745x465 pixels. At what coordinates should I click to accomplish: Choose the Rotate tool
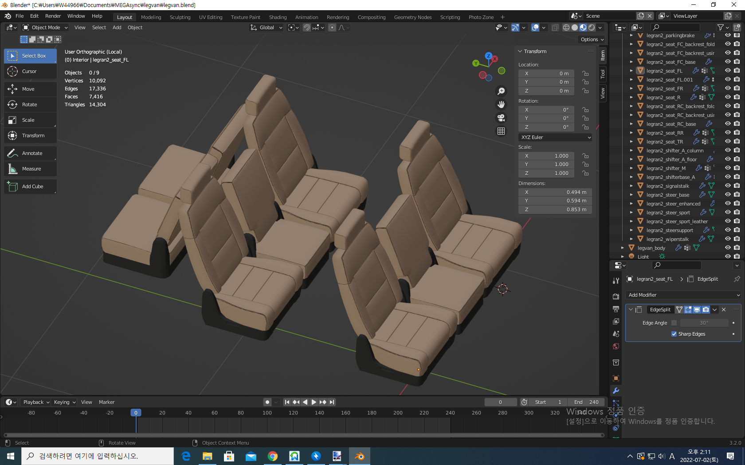tap(30, 105)
